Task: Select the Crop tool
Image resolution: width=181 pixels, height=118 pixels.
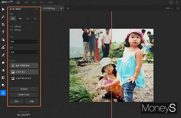Action: [x=3, y=24]
